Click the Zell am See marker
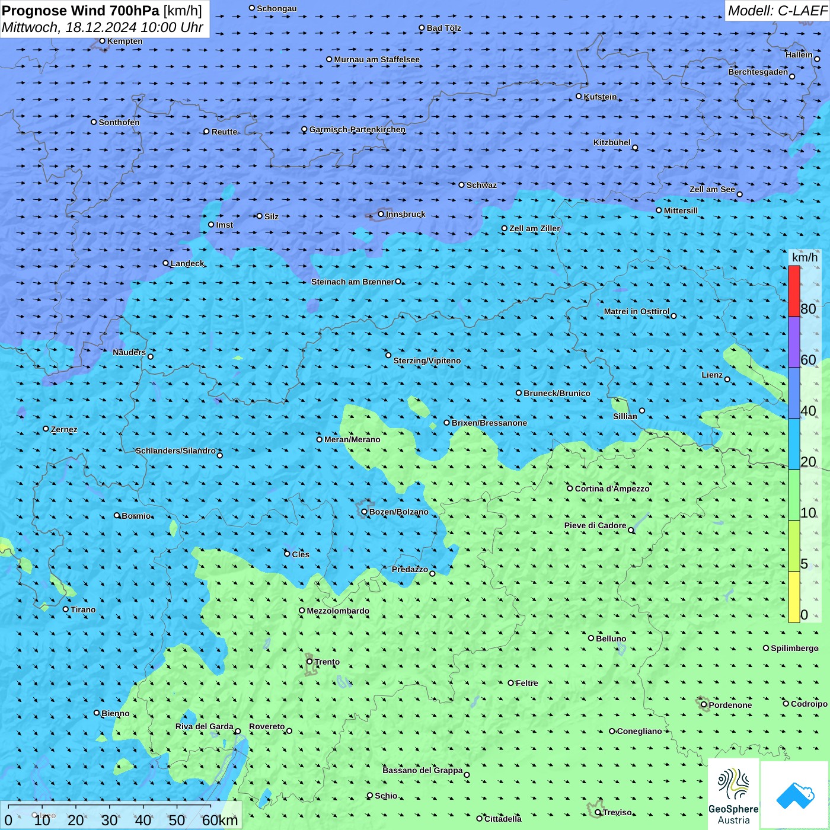Image resolution: width=830 pixels, height=830 pixels. (x=739, y=194)
